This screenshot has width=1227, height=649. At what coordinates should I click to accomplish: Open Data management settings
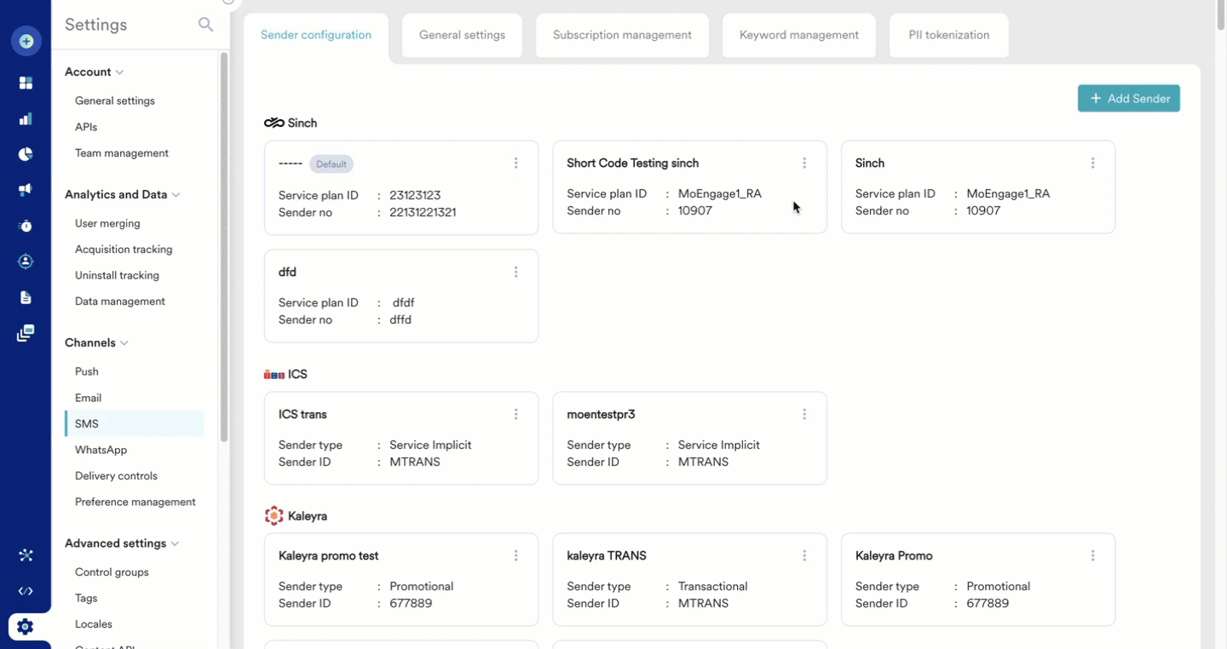click(x=120, y=302)
